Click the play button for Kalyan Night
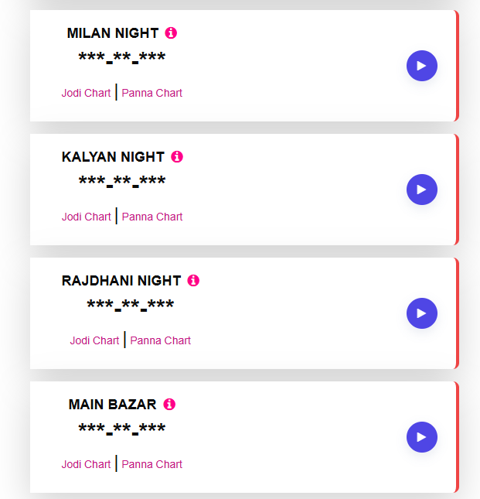480x499 pixels. point(421,190)
